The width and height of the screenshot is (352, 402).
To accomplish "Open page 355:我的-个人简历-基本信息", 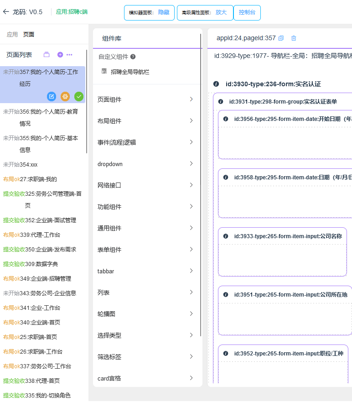I will [x=42, y=144].
